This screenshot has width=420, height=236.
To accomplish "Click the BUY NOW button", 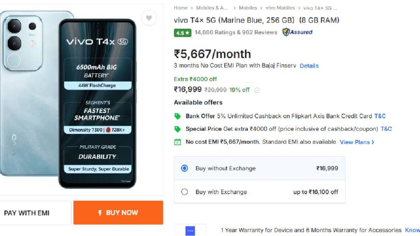I will (118, 213).
